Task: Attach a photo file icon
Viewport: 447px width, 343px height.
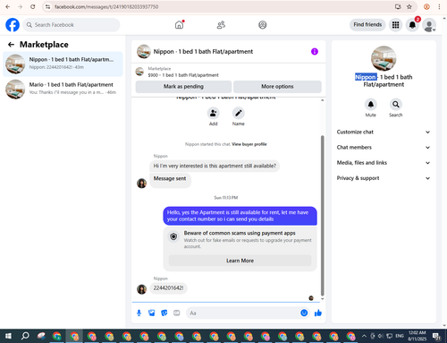Action: pos(152,313)
